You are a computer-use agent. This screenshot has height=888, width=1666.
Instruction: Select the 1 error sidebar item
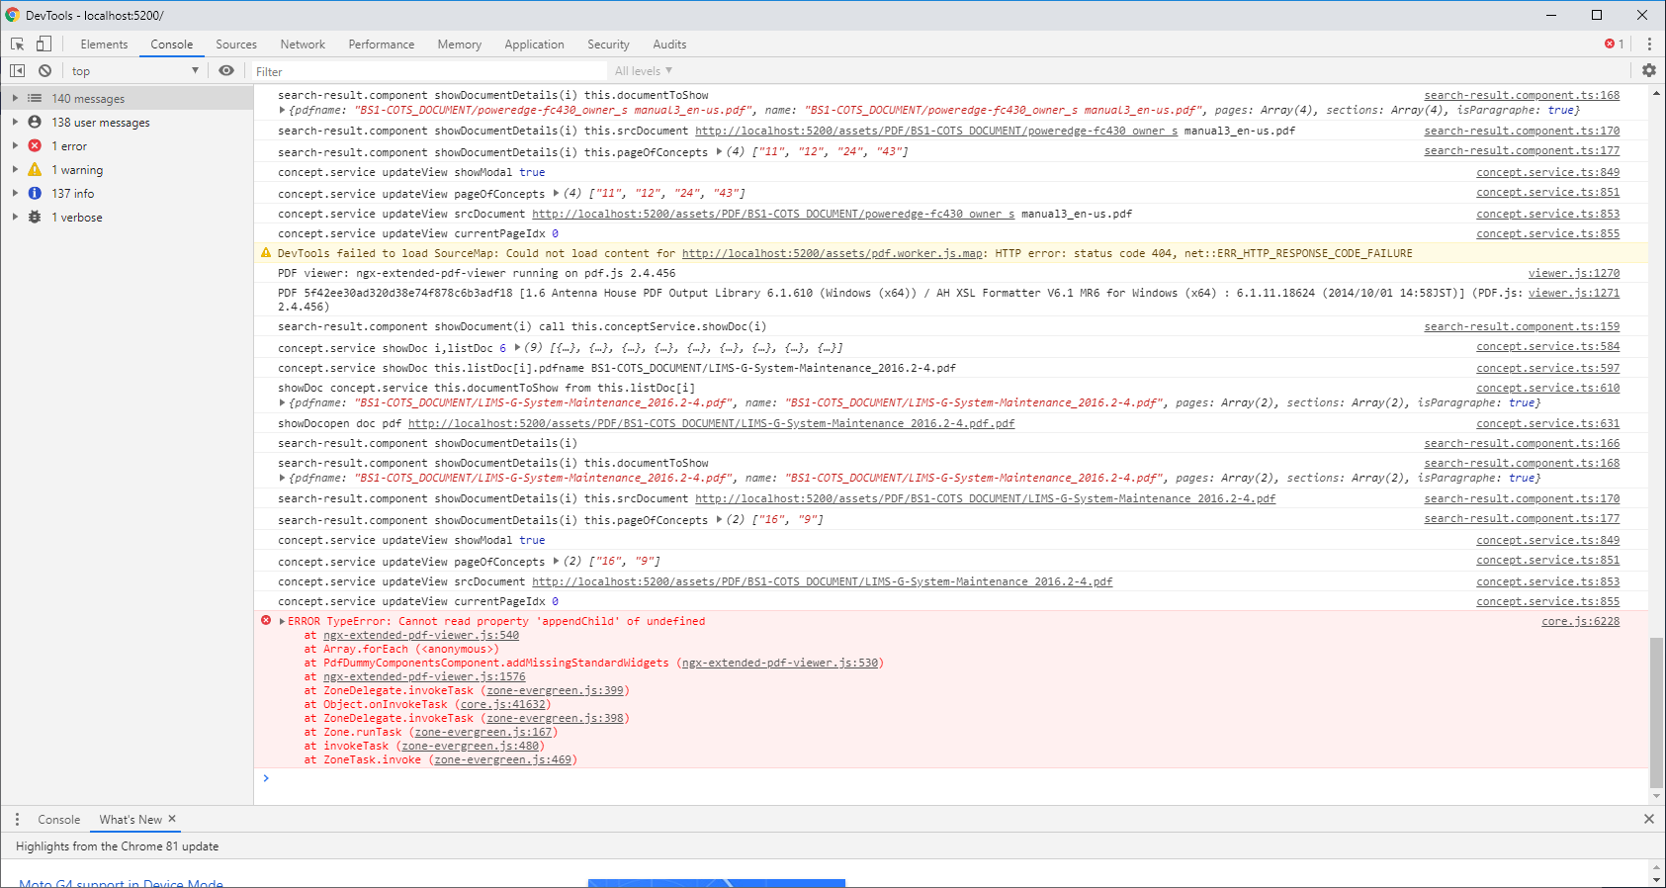click(x=127, y=146)
